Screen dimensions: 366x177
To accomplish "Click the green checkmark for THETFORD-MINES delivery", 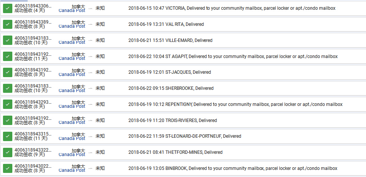I will [x=7, y=152].
